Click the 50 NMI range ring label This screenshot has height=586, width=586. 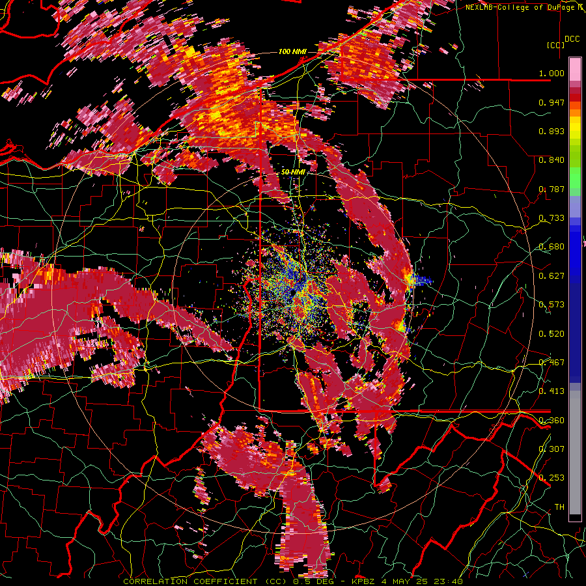tap(293, 173)
